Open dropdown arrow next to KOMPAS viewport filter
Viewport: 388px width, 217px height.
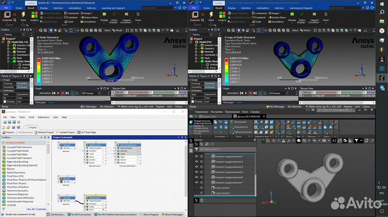click(361, 141)
